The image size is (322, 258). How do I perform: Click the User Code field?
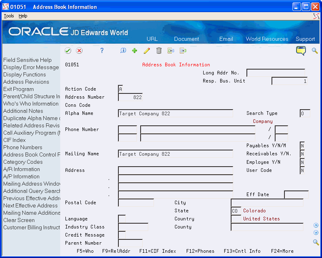pyautogui.click(x=302, y=170)
